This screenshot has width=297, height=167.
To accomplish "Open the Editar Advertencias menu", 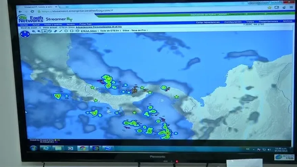I will [208, 22].
